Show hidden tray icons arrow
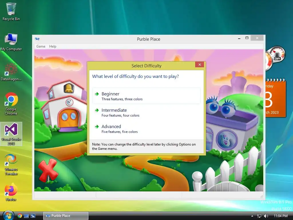The height and width of the screenshot is (220, 293). 252,216
